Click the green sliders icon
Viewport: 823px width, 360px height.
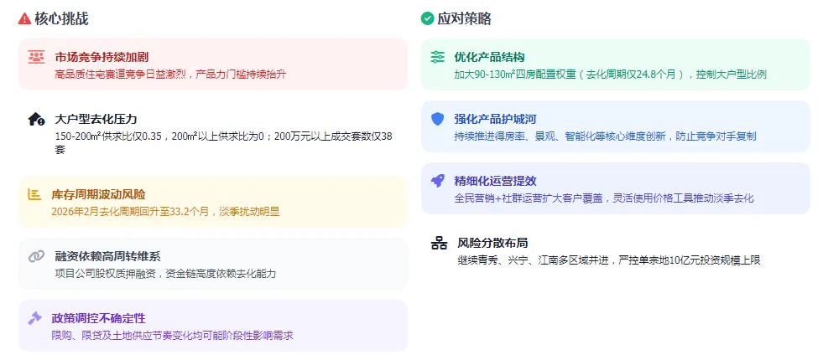click(437, 57)
